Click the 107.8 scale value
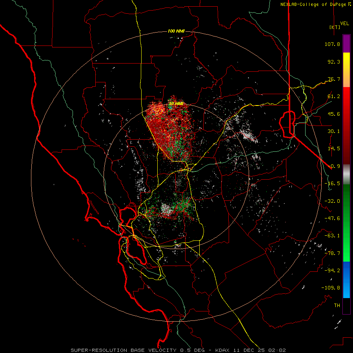The width and height of the screenshot is (353, 353). click(x=332, y=44)
